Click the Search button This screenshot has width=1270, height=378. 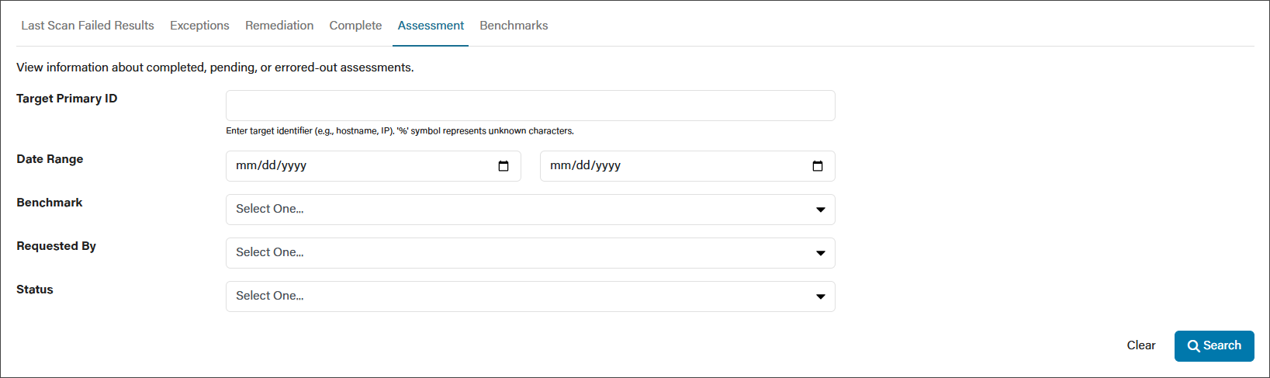click(x=1214, y=346)
